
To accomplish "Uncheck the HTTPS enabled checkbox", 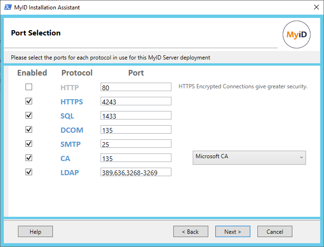I will (29, 101).
